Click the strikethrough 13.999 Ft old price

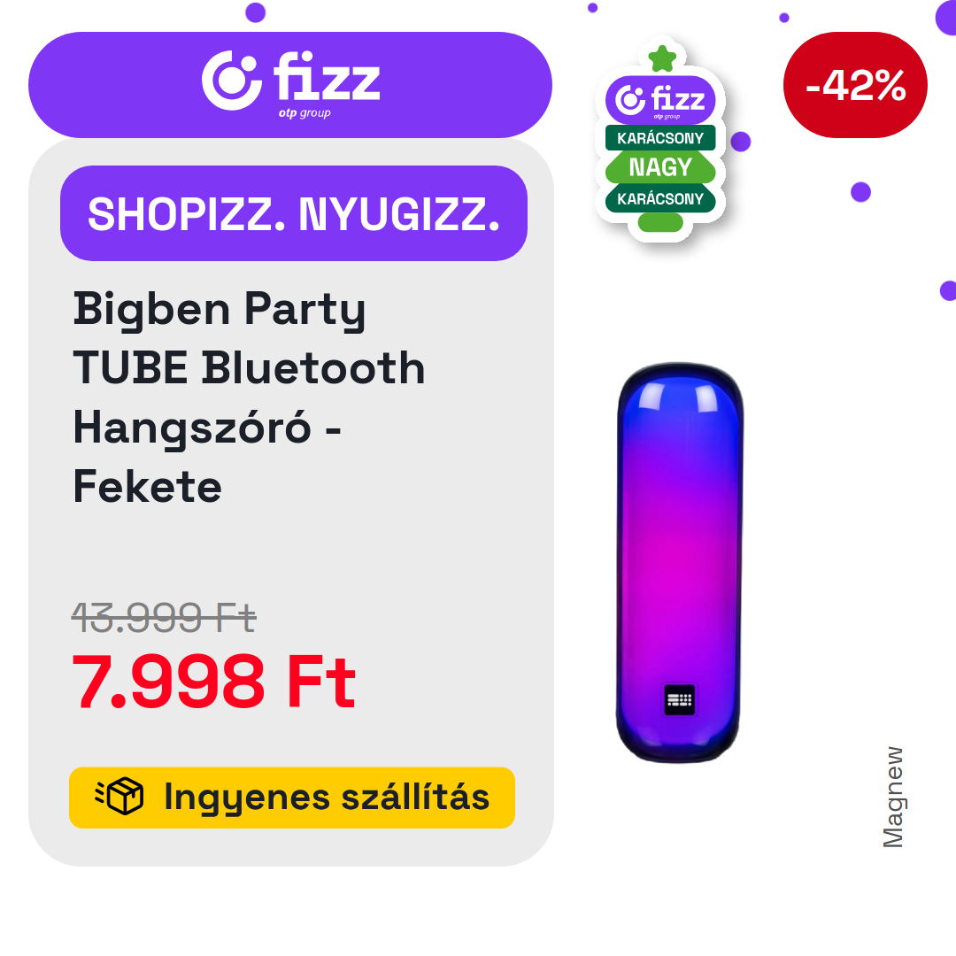164,617
